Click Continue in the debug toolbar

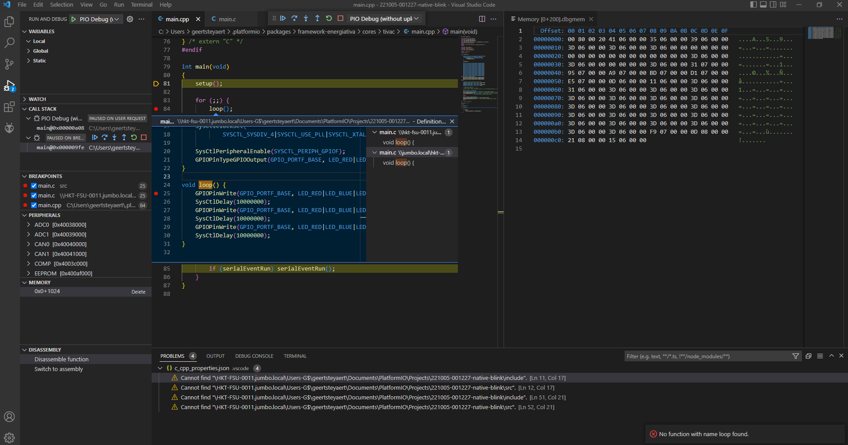[283, 19]
